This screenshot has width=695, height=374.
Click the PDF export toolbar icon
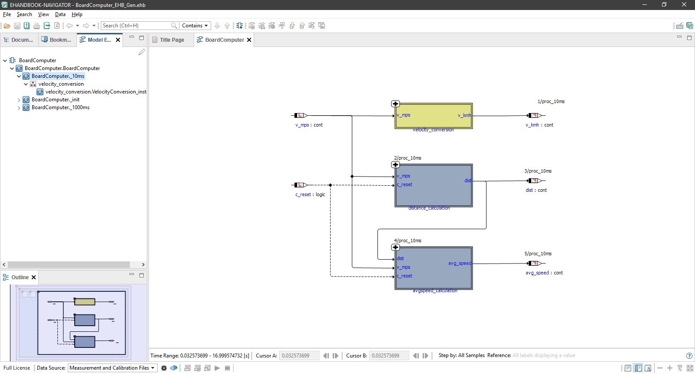click(x=57, y=26)
